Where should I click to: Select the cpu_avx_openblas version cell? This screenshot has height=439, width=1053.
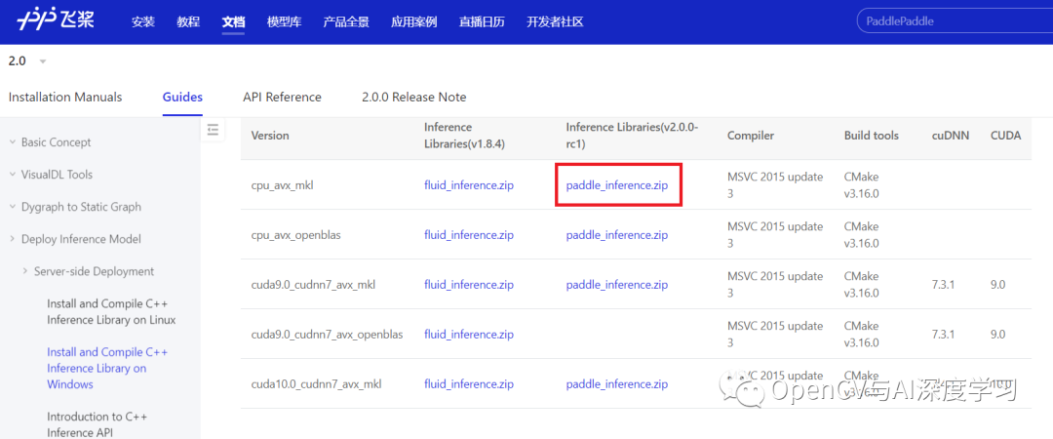tap(298, 235)
